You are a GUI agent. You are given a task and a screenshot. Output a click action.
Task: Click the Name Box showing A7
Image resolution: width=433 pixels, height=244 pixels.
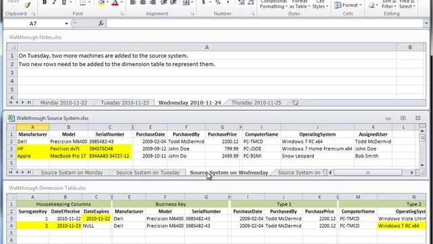33,24
